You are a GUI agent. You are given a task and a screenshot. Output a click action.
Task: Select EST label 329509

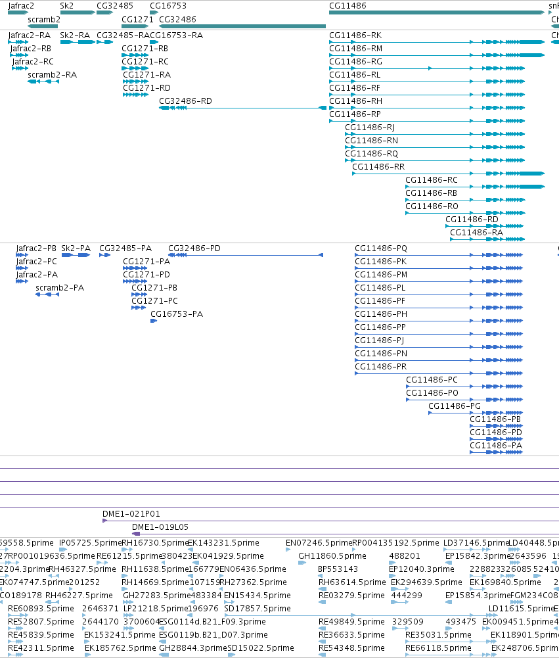[x=408, y=622]
